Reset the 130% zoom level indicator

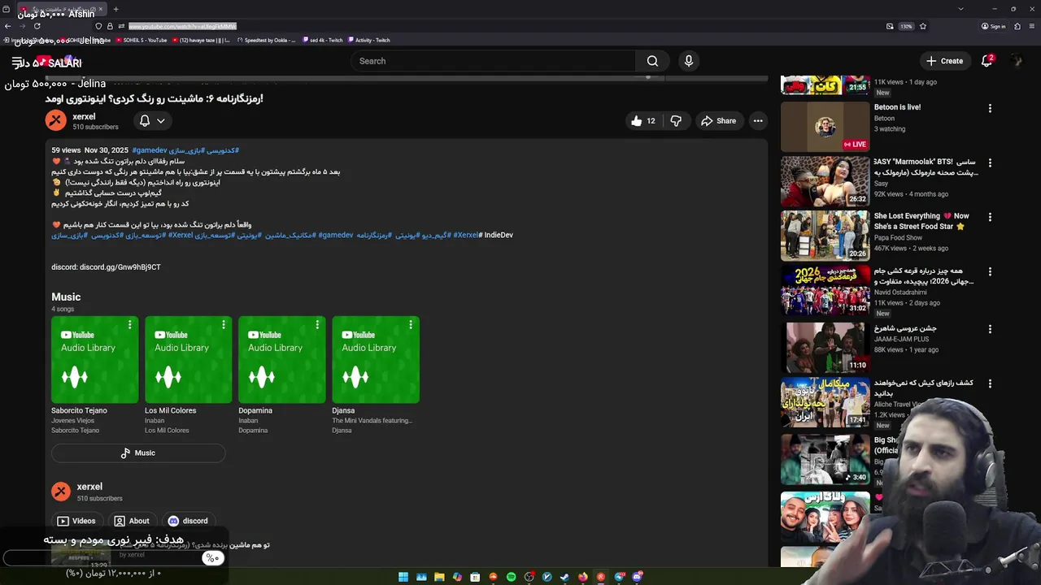coord(906,26)
